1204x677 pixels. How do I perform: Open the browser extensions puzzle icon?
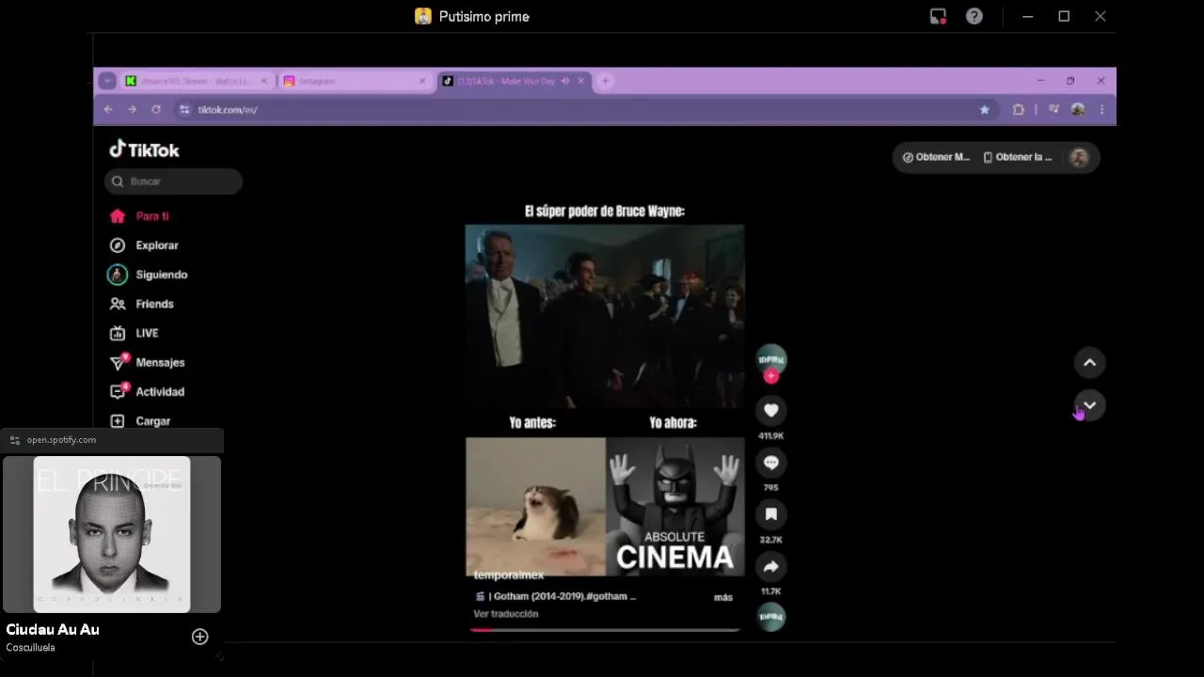[x=1018, y=109]
